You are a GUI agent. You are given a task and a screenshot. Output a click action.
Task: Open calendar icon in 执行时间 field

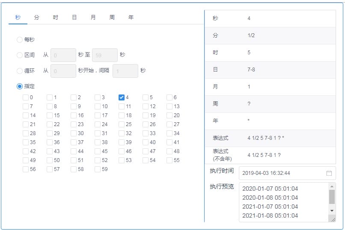329,173
